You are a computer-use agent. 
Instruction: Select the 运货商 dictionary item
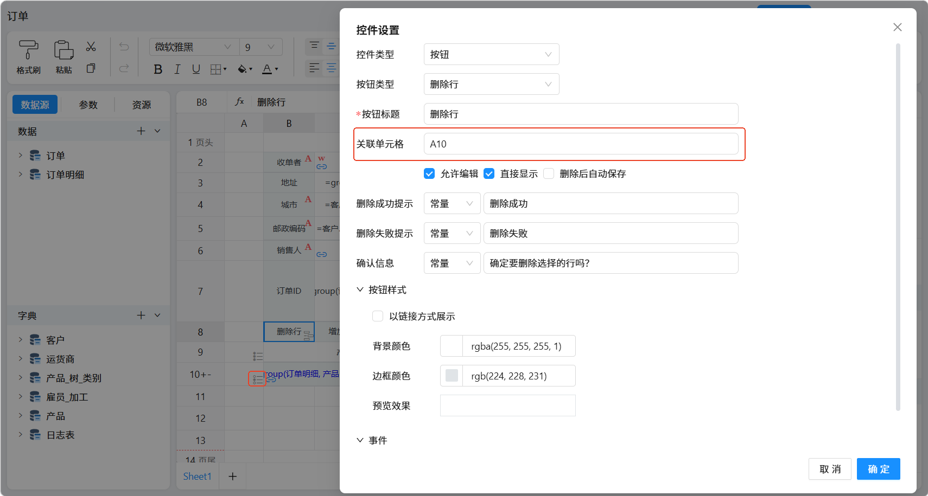60,359
